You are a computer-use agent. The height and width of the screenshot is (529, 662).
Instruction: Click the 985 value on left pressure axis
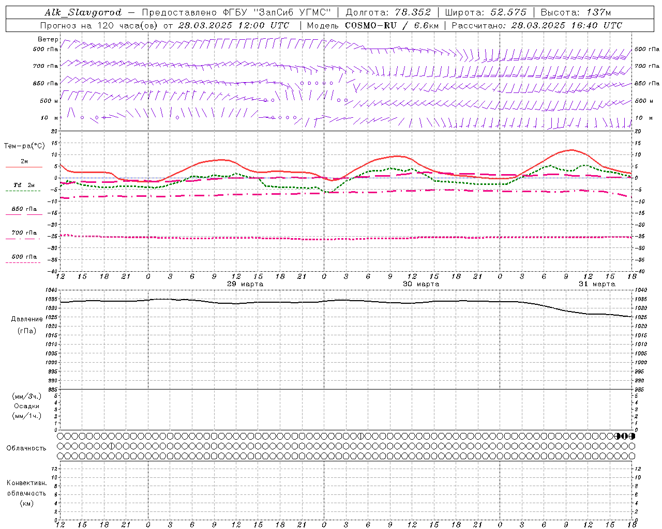53,390
